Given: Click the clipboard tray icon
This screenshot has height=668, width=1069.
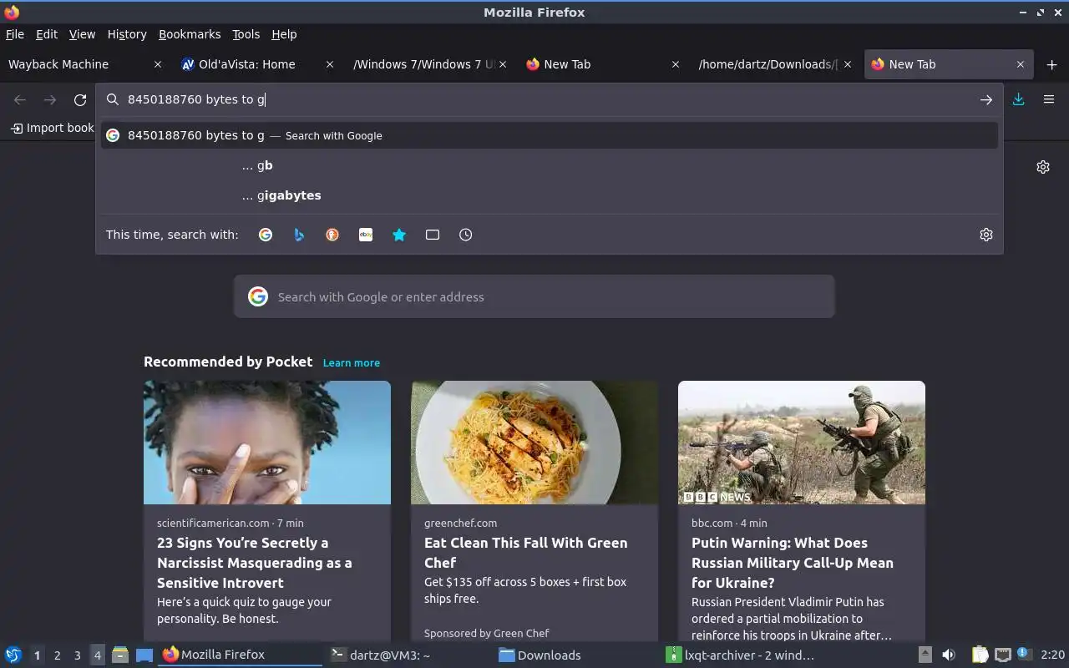Looking at the screenshot, I should pyautogui.click(x=980, y=655).
